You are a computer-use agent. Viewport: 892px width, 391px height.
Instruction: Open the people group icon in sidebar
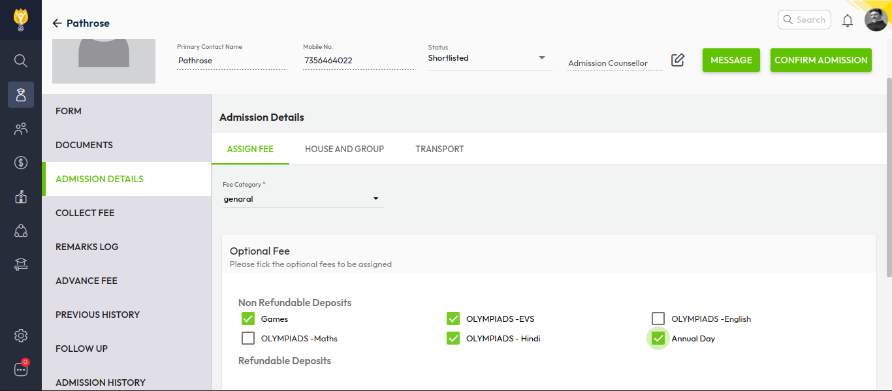pos(21,129)
